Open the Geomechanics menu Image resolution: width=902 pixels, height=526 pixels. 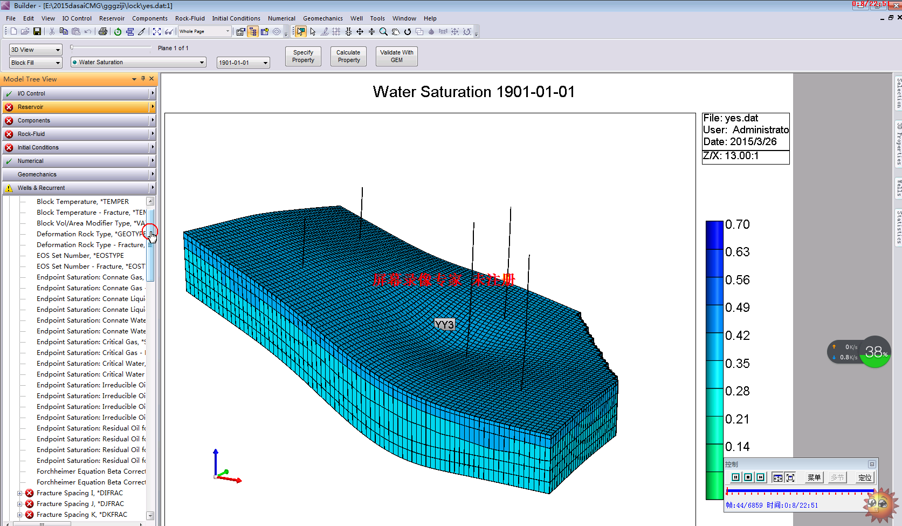coord(323,18)
